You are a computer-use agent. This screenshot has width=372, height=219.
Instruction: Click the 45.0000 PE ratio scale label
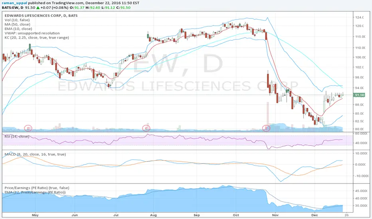coord(361,191)
